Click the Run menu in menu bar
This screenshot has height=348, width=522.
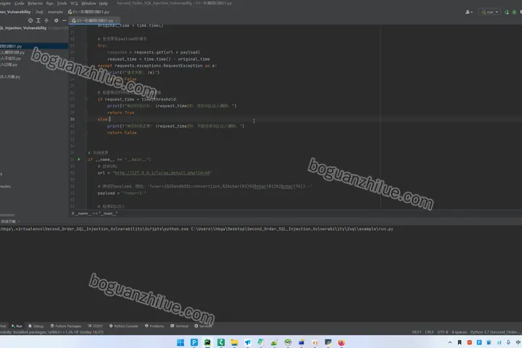point(49,4)
